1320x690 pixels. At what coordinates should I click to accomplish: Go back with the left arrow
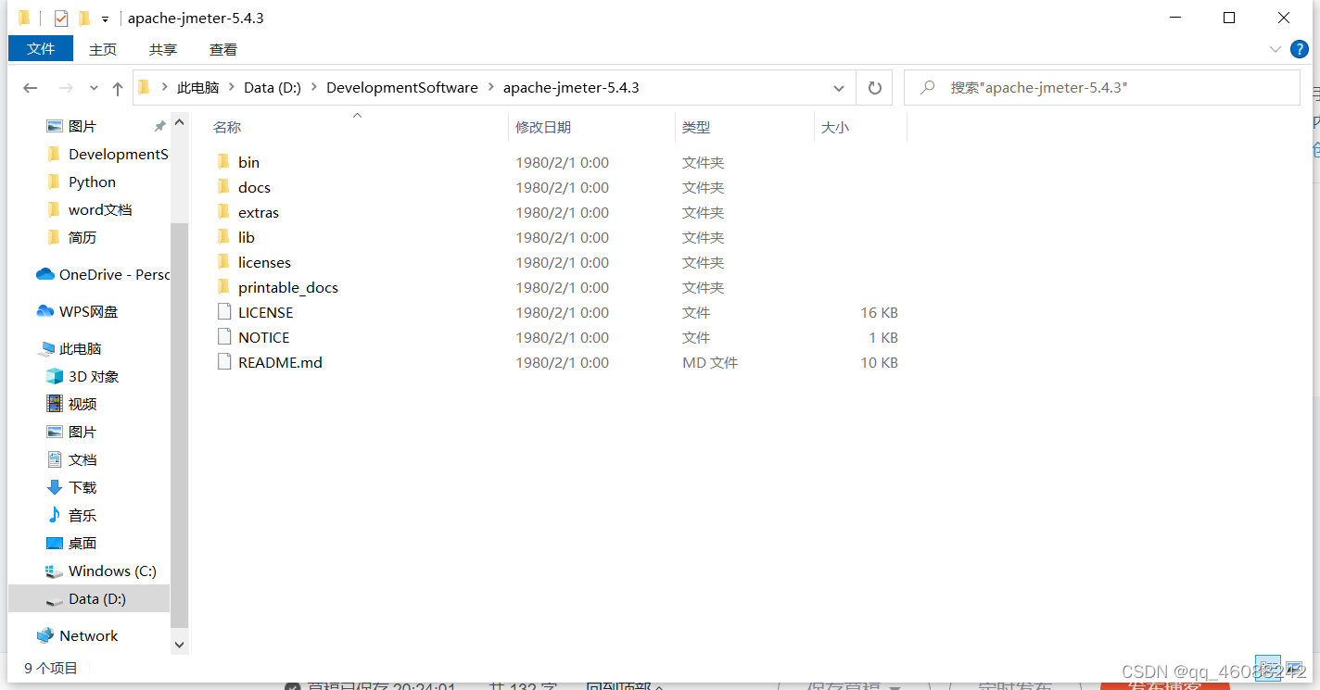pos(31,88)
